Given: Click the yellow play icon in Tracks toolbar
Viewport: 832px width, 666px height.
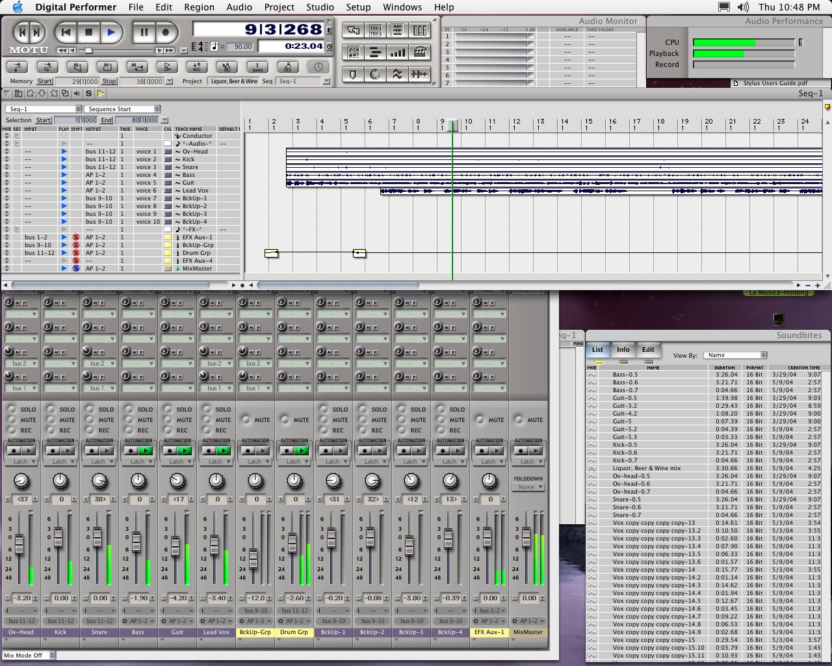Looking at the screenshot, I should pos(100,94).
